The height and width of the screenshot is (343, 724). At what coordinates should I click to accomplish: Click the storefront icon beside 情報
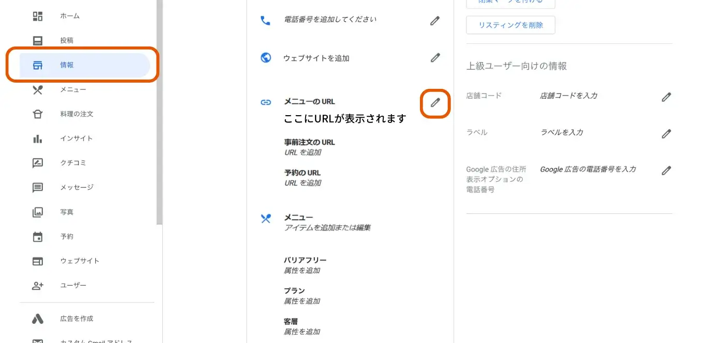[x=38, y=65]
